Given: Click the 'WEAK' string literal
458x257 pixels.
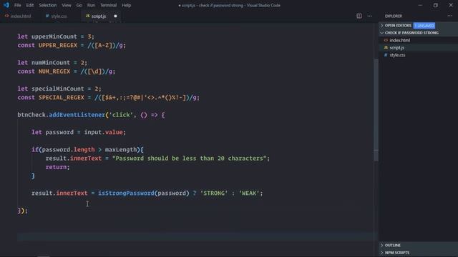Looking at the screenshot, I should click(249, 193).
